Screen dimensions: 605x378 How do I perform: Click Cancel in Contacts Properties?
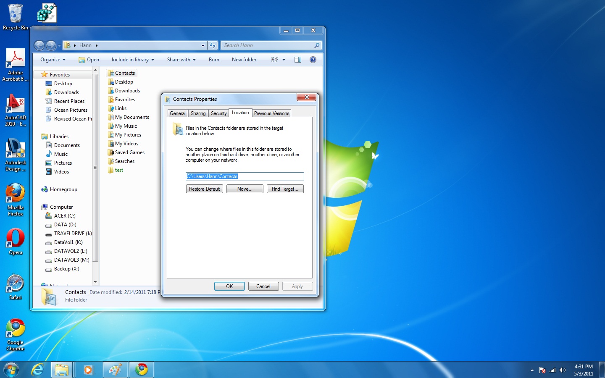click(x=263, y=286)
